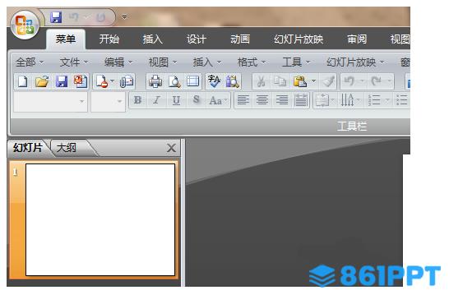The width and height of the screenshot is (449, 304).
Task: Open the Customize Quick Access Toolbar arrow
Action: [x=124, y=17]
